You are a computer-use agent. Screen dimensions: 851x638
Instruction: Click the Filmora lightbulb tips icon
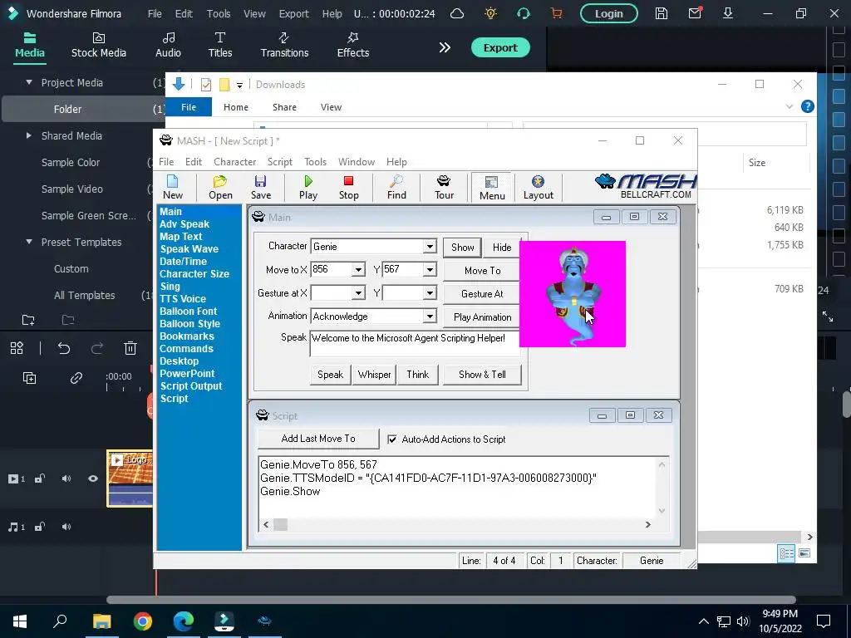[x=490, y=13]
